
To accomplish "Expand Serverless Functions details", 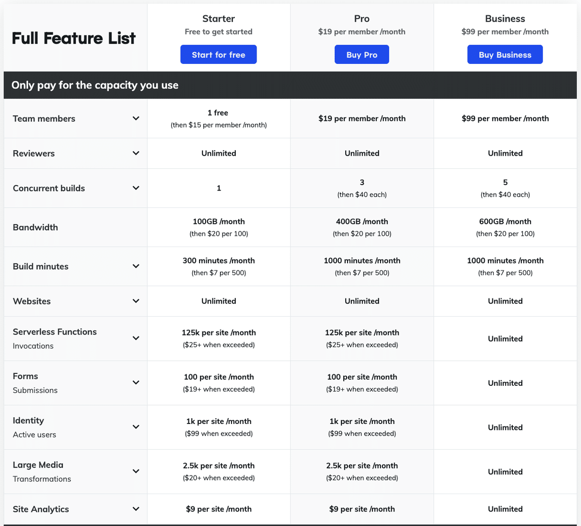I will (x=136, y=338).
